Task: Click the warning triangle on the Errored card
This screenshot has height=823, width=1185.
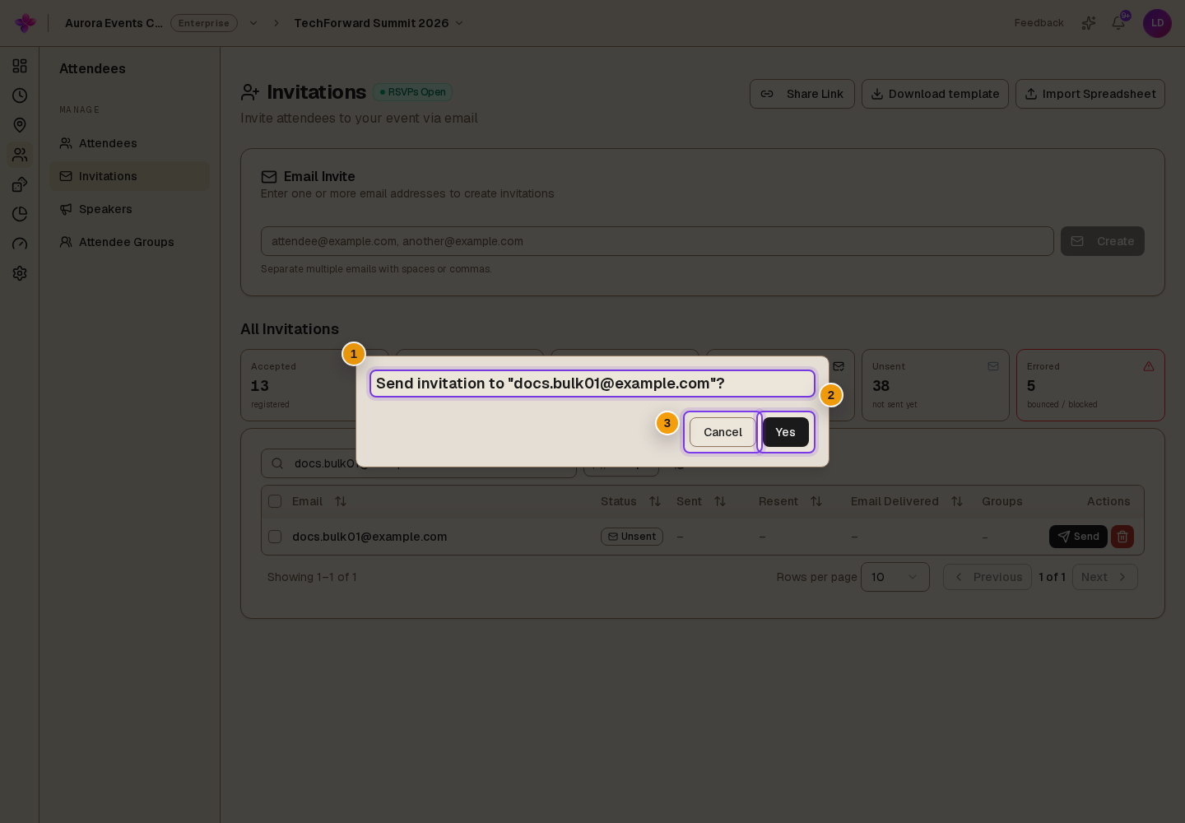Action: tap(1149, 366)
